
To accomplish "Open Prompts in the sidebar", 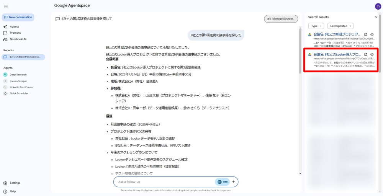I will pyautogui.click(x=15, y=33).
